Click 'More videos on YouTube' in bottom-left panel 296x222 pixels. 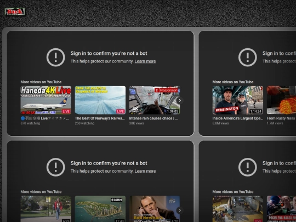[41, 192]
